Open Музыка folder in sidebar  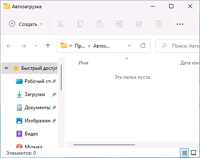click(29, 147)
